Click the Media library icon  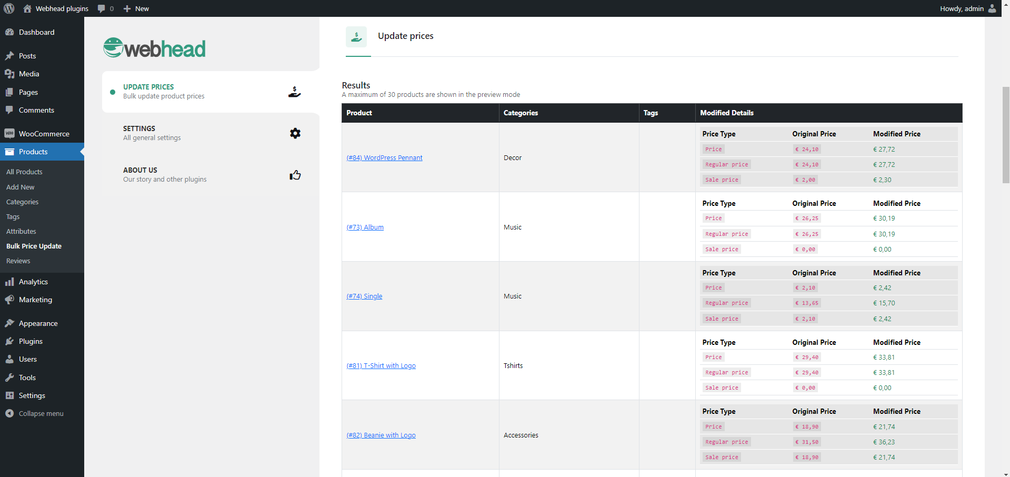9,74
